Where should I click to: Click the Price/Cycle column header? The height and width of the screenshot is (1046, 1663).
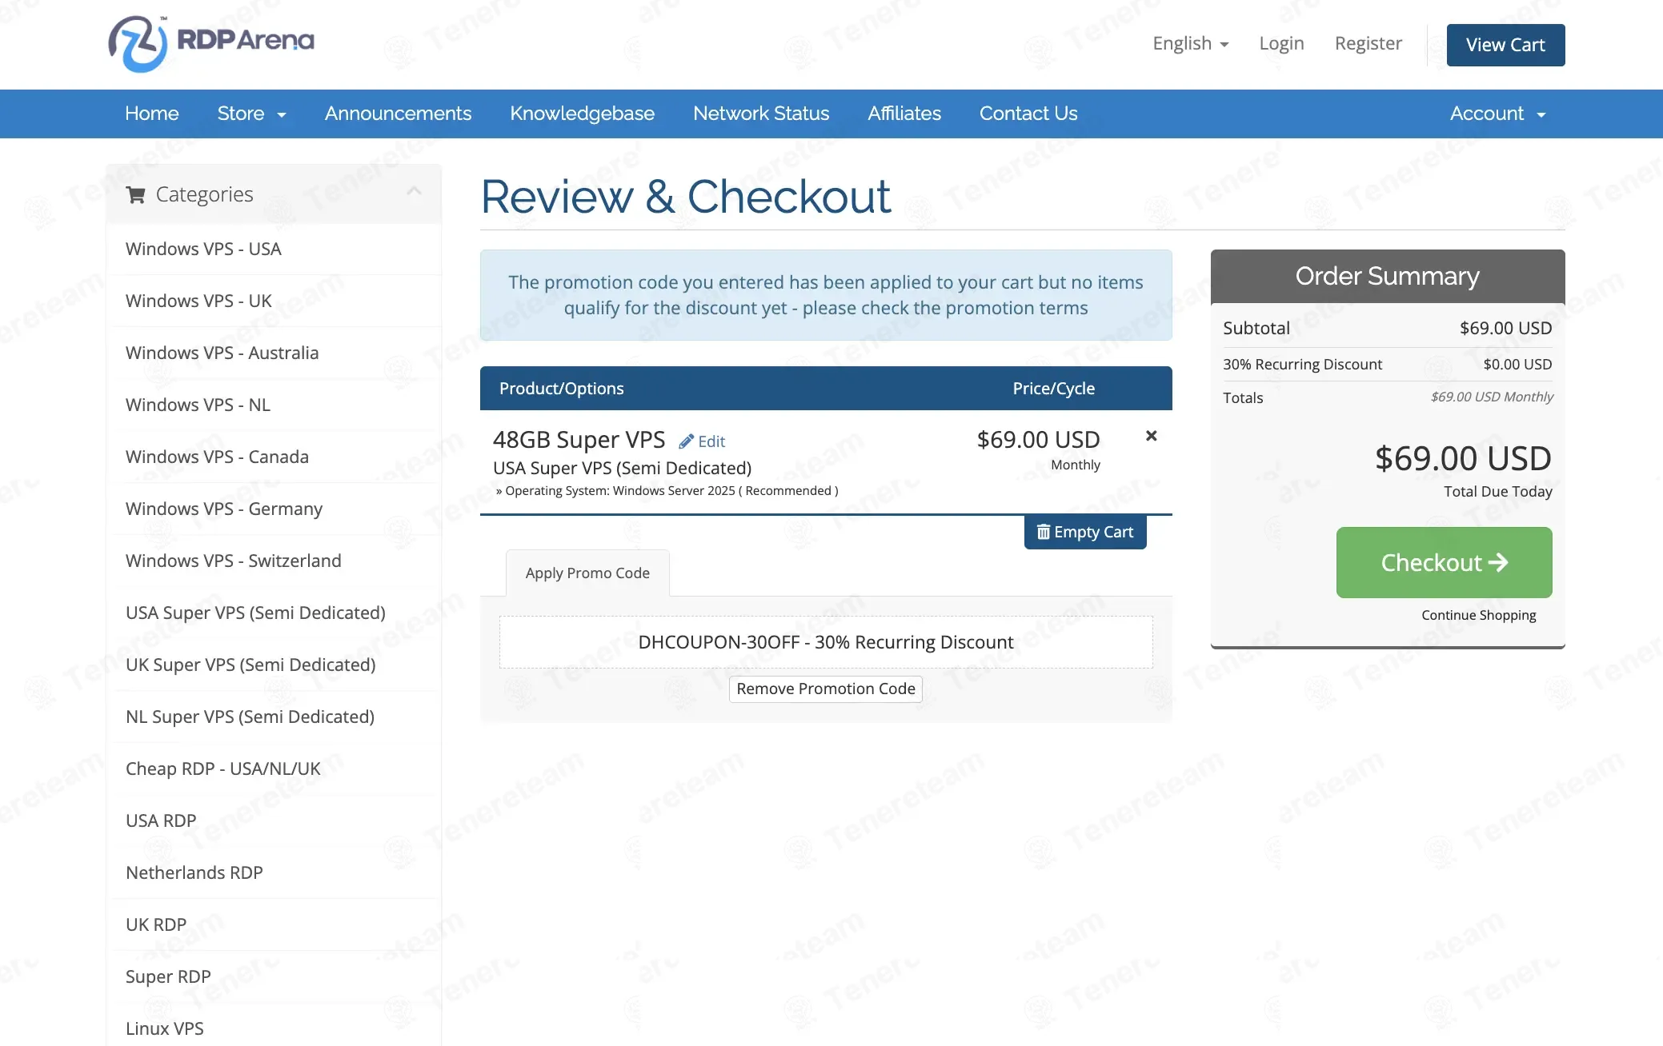pos(1053,388)
